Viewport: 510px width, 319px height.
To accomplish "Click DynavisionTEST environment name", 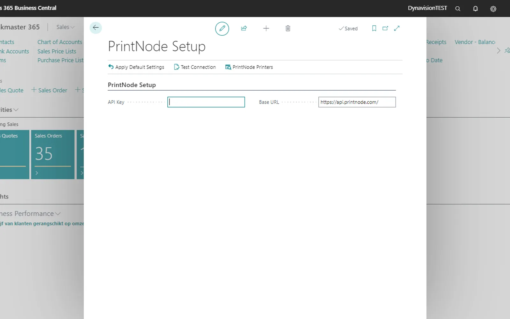I will point(427,8).
